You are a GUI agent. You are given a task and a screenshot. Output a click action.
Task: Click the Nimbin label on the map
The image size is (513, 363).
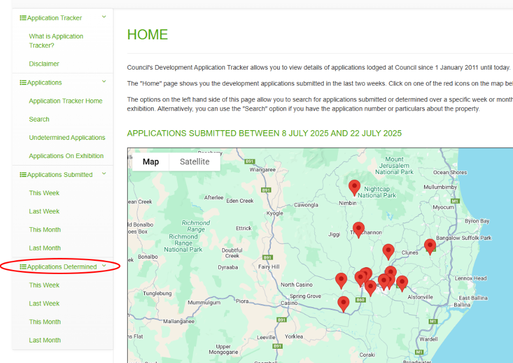[348, 203]
